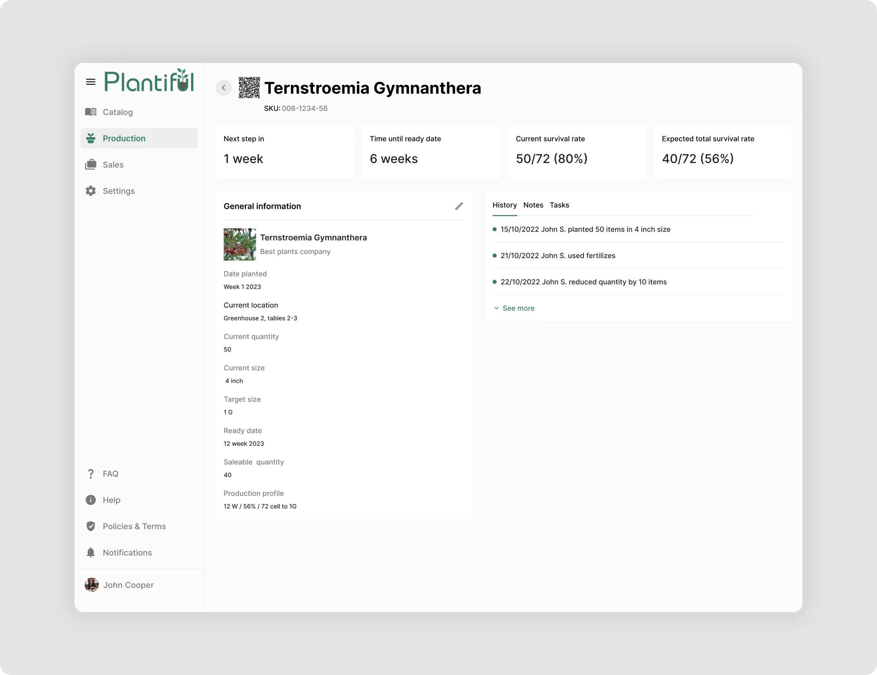Screen dimensions: 877x675
Task: Open Catalog from the sidebar
Action: (x=117, y=112)
